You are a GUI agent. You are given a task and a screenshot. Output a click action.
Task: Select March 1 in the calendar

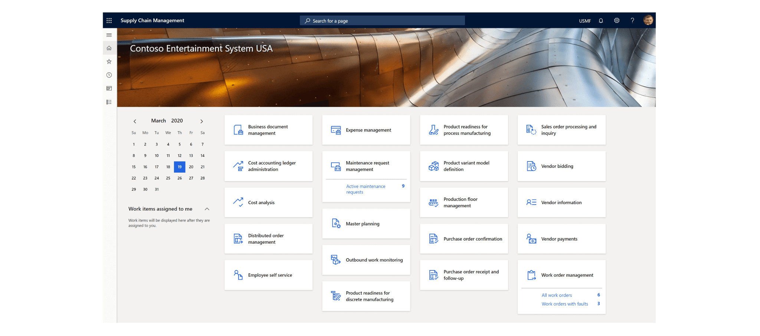pyautogui.click(x=134, y=144)
